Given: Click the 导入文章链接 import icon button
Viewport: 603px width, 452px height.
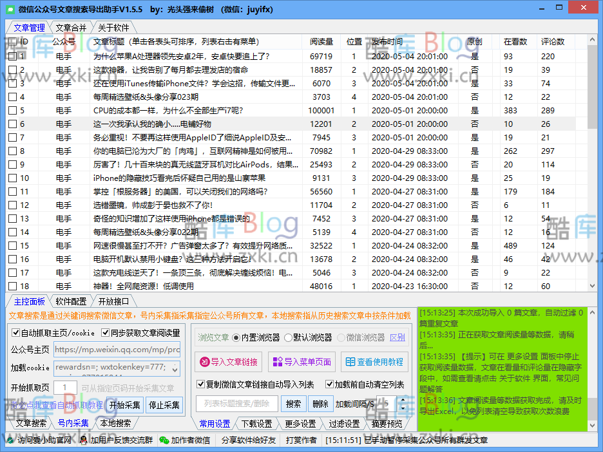Looking at the screenshot, I should click(229, 362).
